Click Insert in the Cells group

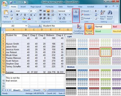(x=86, y=11)
